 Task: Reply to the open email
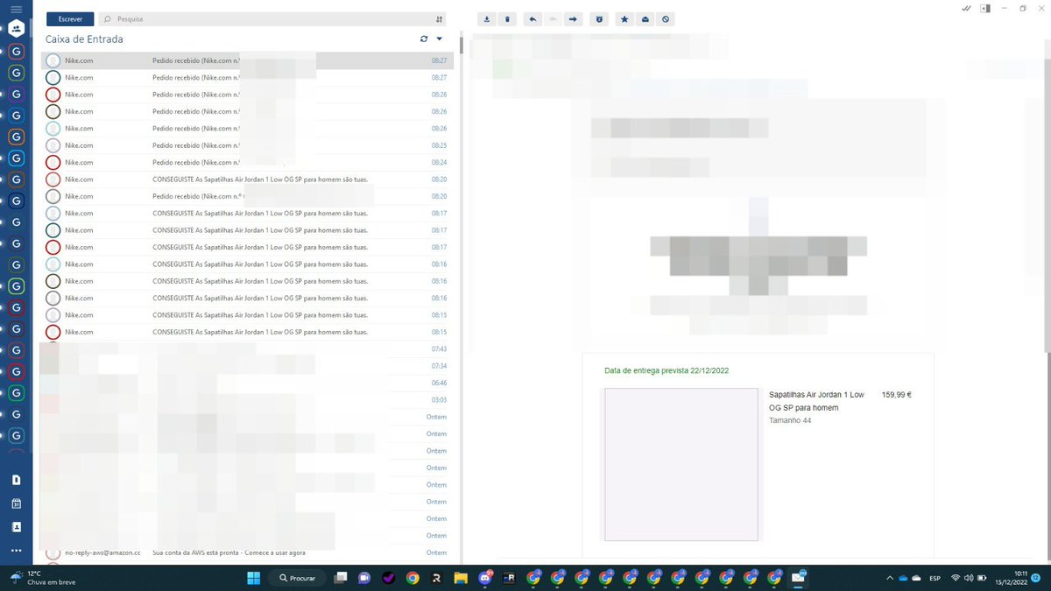pos(533,19)
